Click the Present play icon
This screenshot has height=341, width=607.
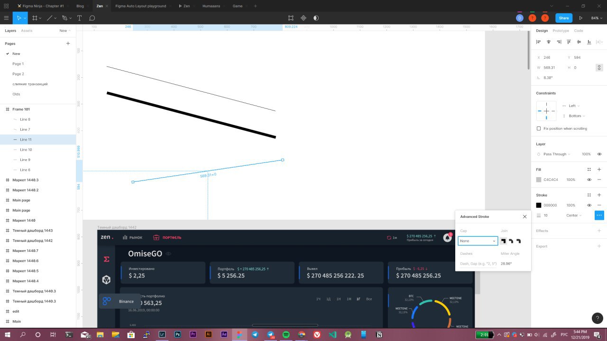[x=580, y=18]
